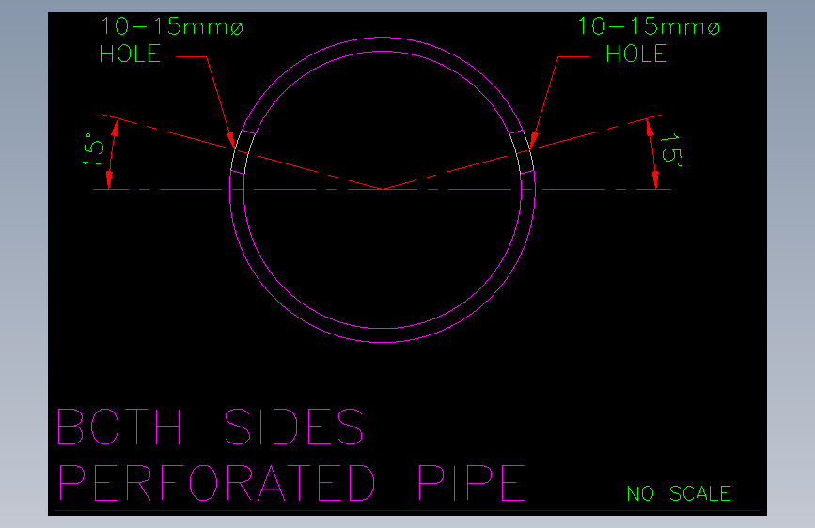The width and height of the screenshot is (815, 528).
Task: Click the left leader arrowhead at the hole
Action: pos(232,141)
